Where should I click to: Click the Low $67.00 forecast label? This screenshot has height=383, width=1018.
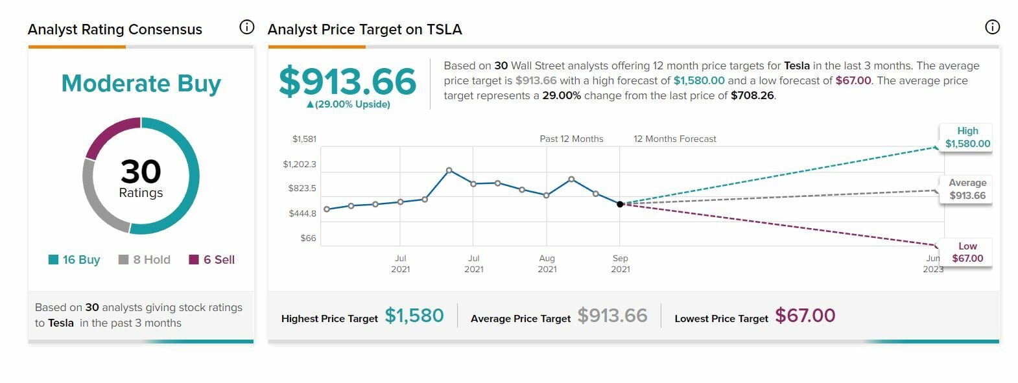click(967, 252)
